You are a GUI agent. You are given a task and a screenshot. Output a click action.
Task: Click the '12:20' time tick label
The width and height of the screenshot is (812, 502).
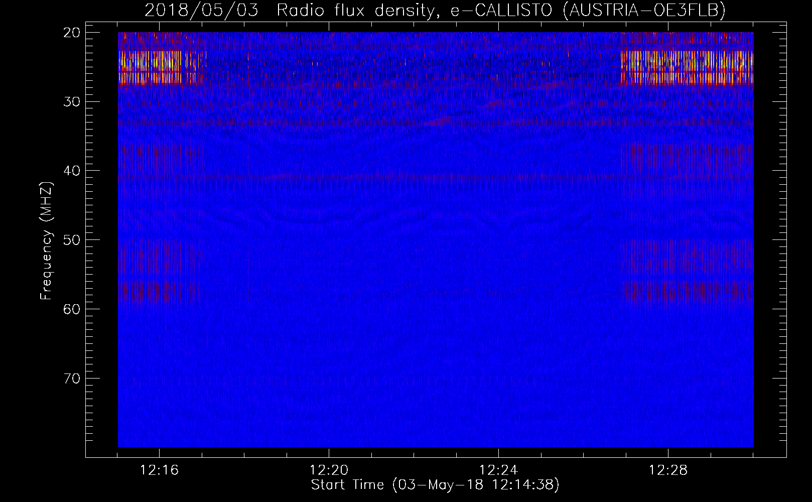(329, 470)
